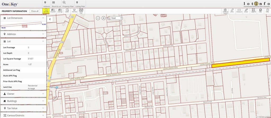The width and height of the screenshot is (271, 118).
Task: Select the Sales tool icon
Action: pos(67,11)
